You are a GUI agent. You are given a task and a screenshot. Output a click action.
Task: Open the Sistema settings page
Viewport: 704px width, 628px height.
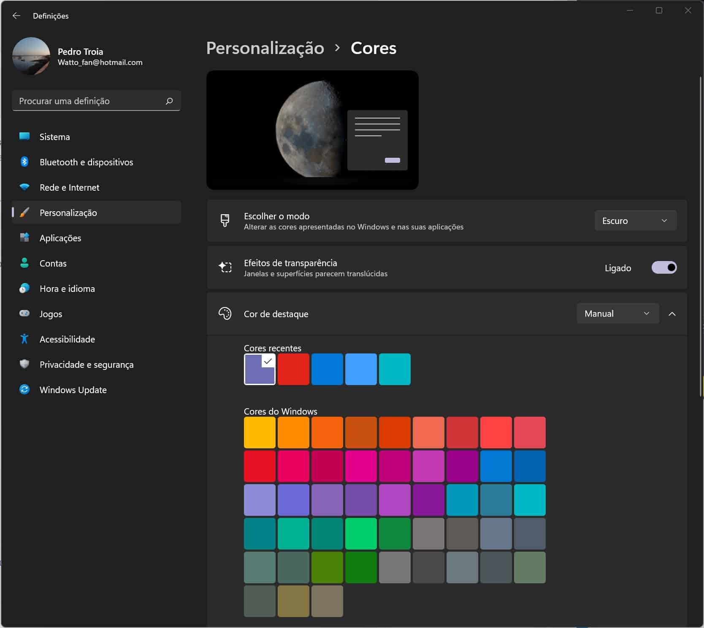pos(54,137)
